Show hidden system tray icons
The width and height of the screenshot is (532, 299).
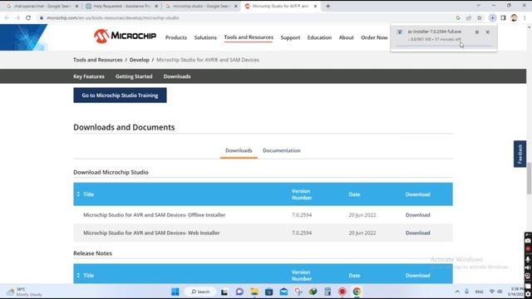click(x=457, y=292)
